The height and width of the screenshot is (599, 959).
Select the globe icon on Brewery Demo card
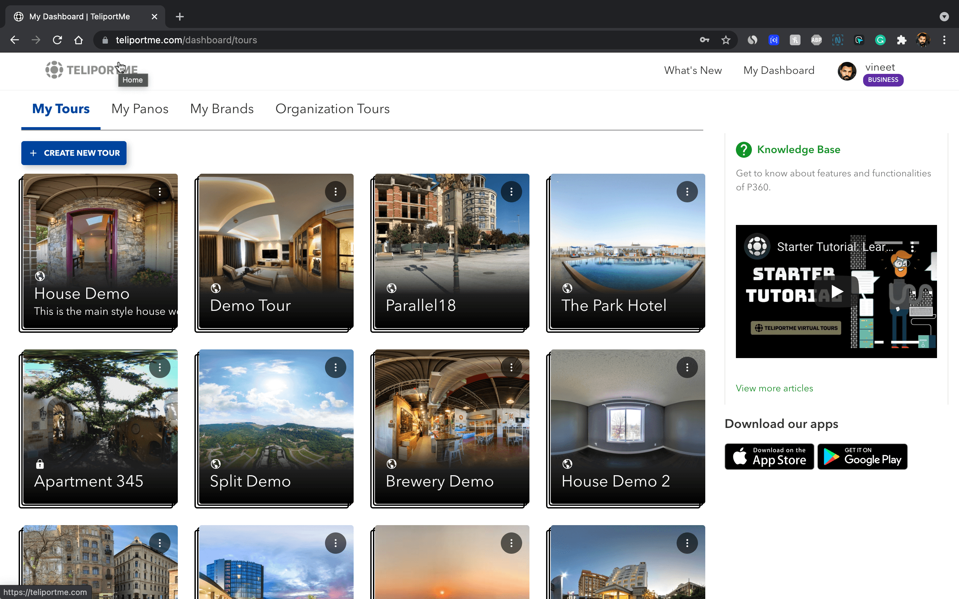click(x=392, y=464)
